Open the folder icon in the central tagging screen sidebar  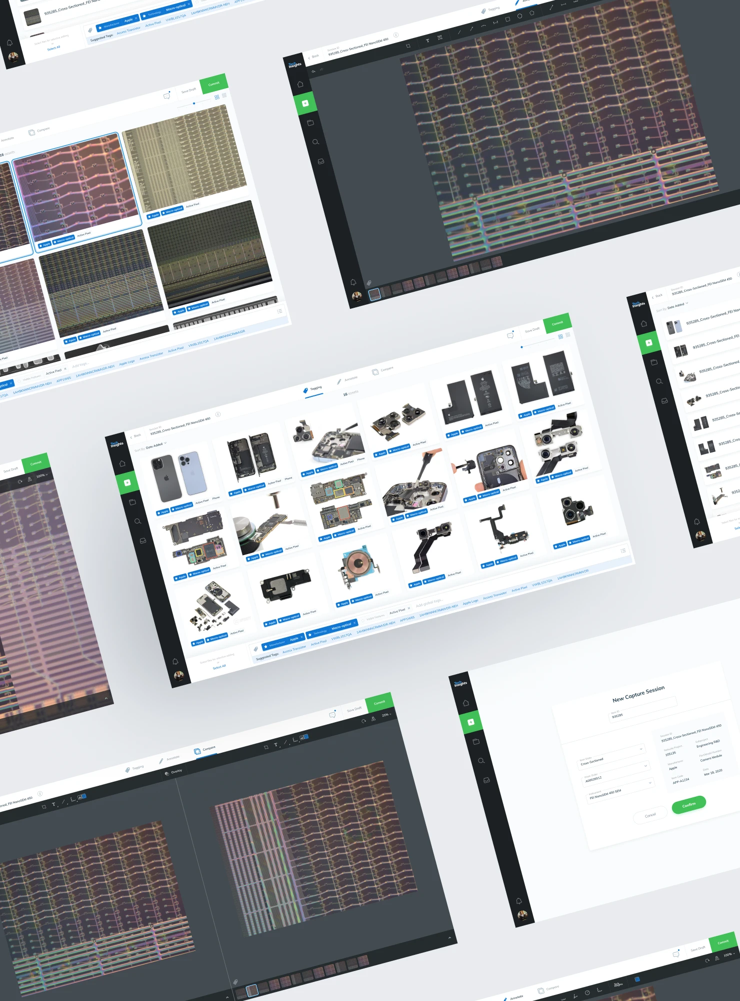pyautogui.click(x=132, y=502)
